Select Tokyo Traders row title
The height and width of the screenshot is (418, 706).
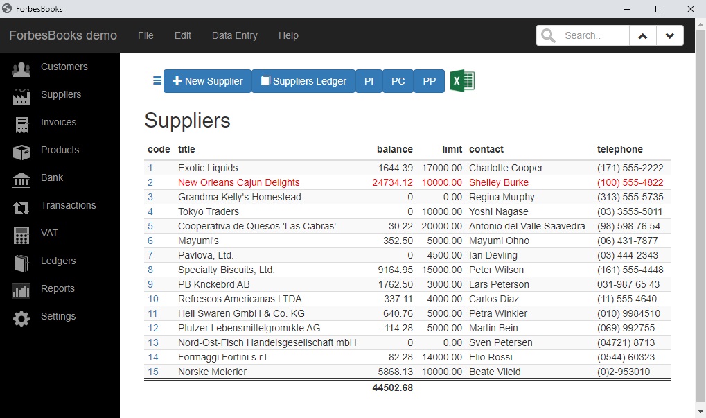tap(209, 211)
